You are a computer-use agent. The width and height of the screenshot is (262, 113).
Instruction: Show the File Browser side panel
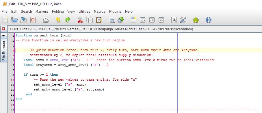pyautogui.click(x=3, y=51)
